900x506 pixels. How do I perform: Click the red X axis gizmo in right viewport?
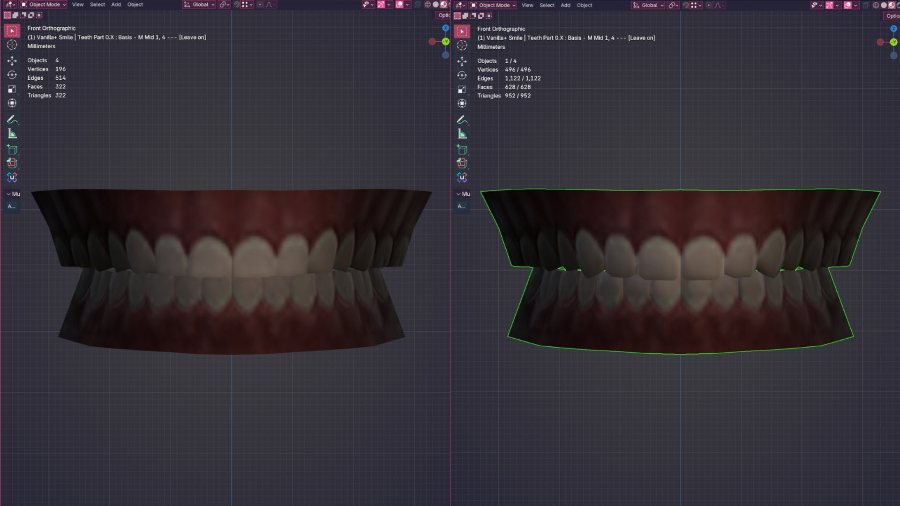[x=880, y=42]
